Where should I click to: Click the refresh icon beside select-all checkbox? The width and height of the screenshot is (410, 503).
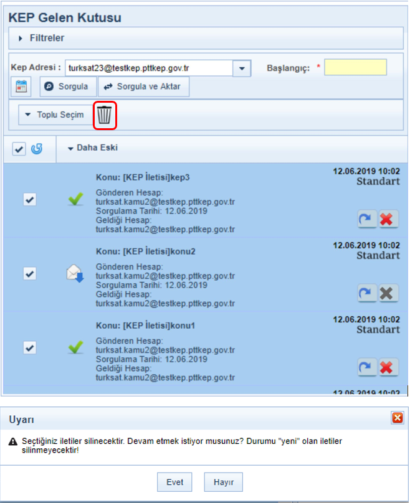[37, 149]
